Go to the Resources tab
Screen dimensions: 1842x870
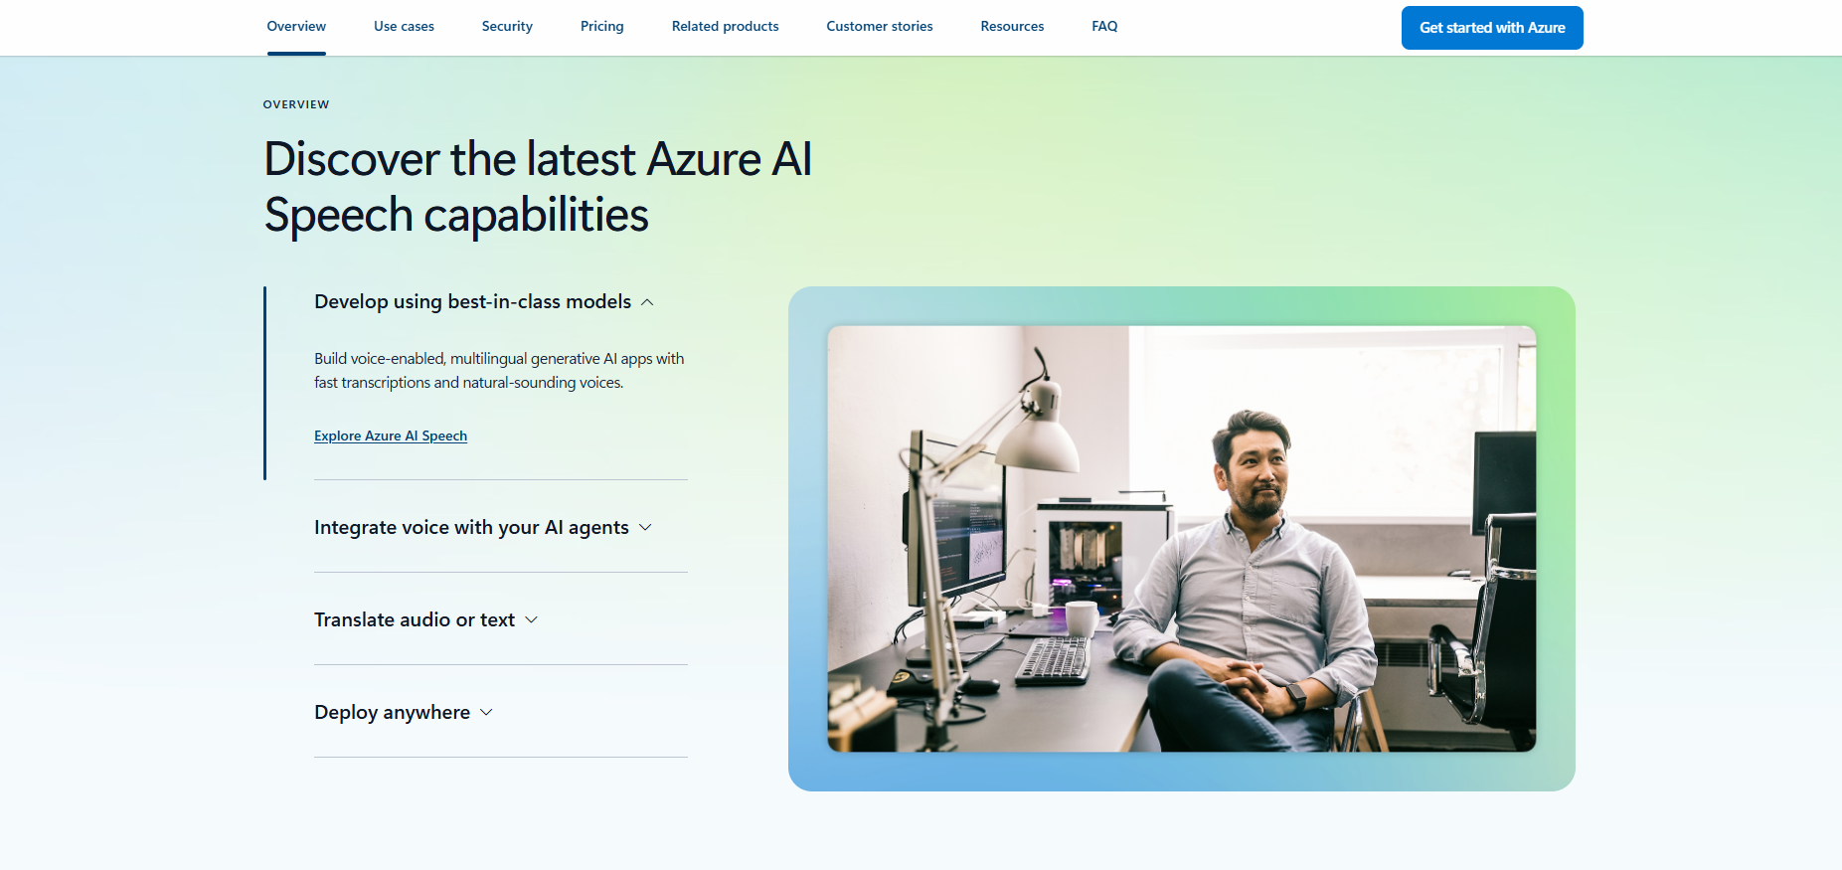tap(1012, 27)
